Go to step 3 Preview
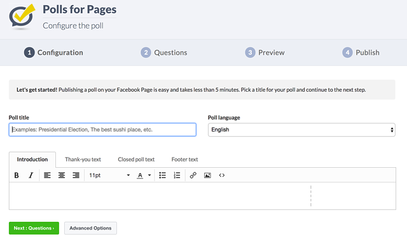 pyautogui.click(x=265, y=53)
